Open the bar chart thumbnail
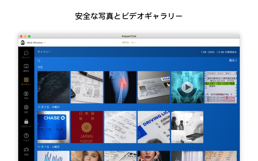 [x=54, y=156]
